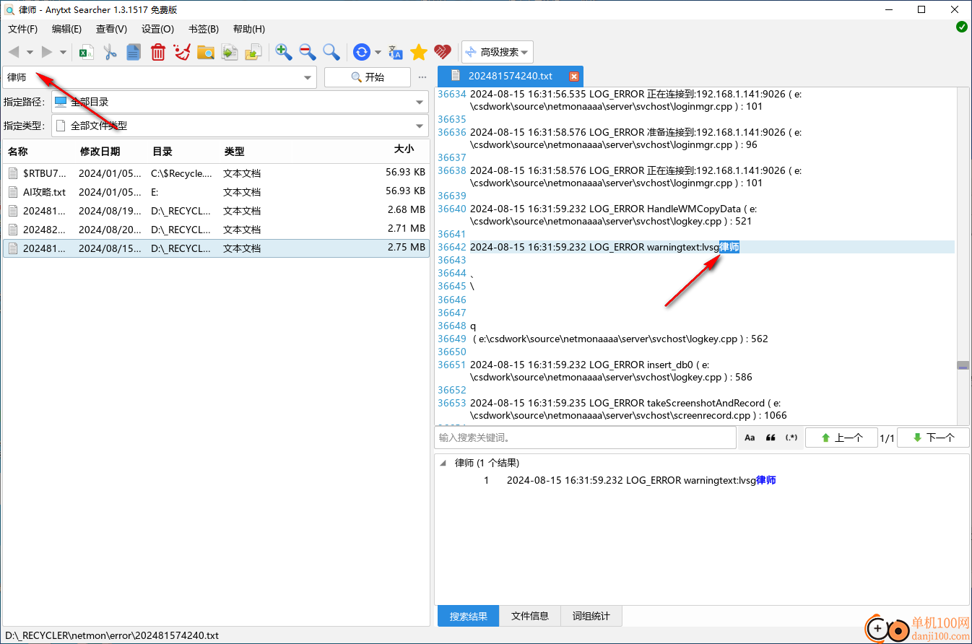
Task: Click the red heart handshake donate icon
Action: point(443,52)
